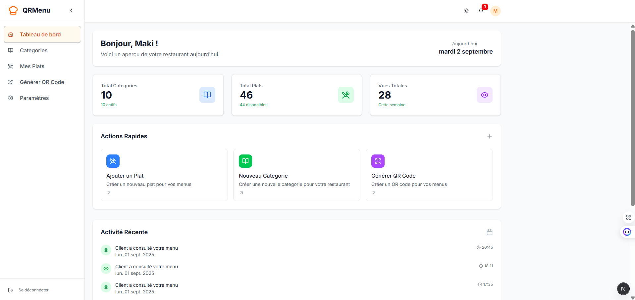The image size is (635, 300).
Task: Click the green Nouveau Categorie book icon
Action: click(x=245, y=161)
